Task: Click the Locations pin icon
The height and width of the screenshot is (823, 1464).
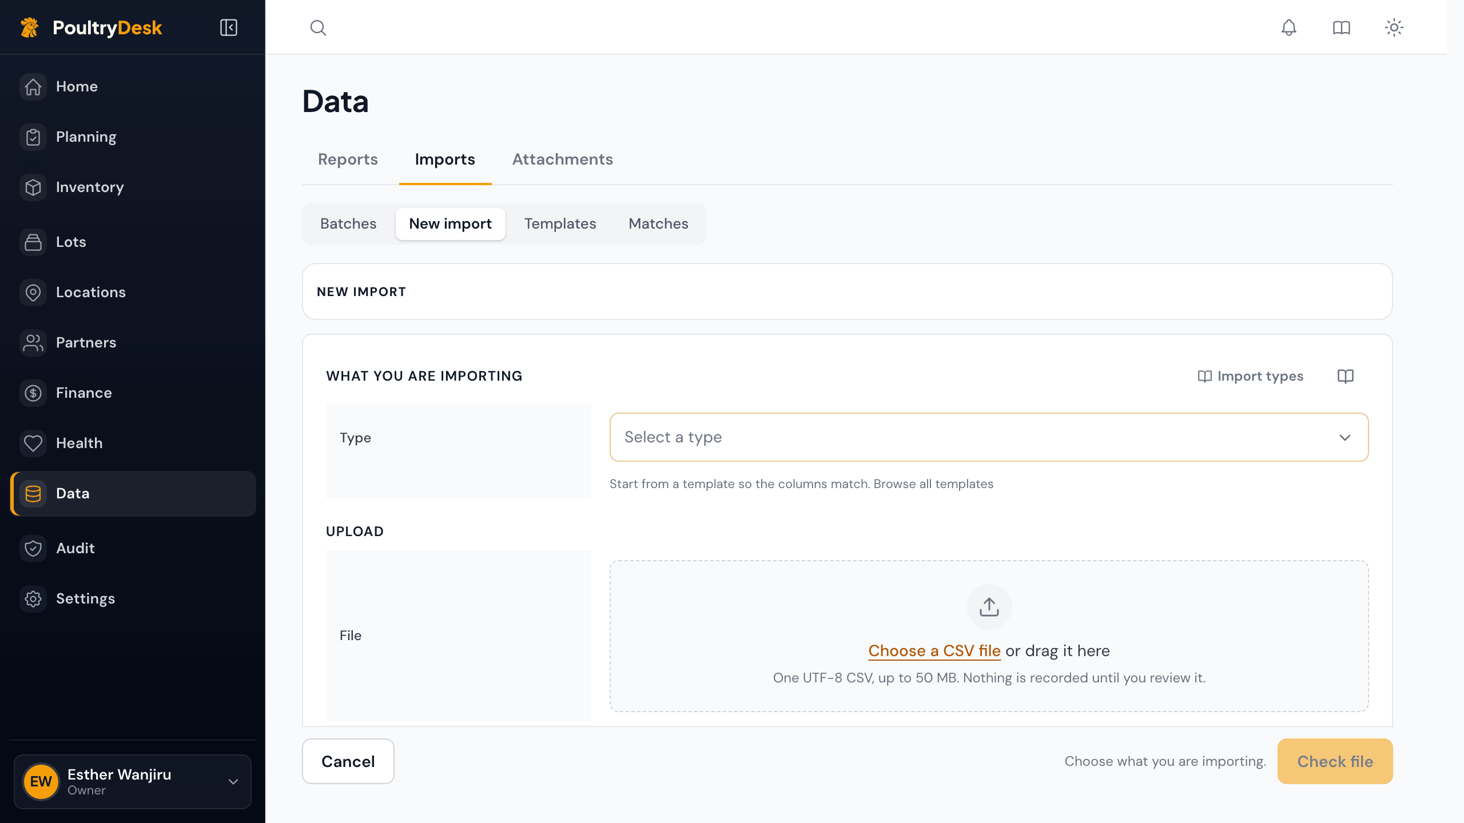Action: [x=33, y=293]
